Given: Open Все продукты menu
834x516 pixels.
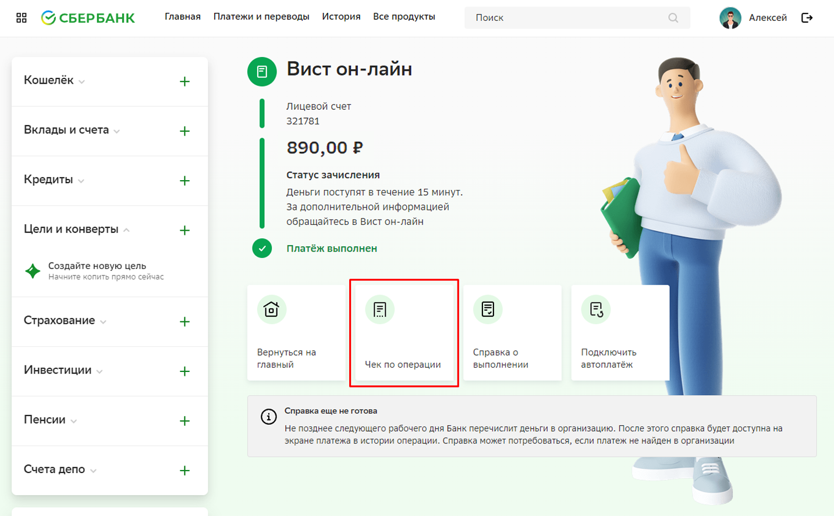Looking at the screenshot, I should (404, 17).
